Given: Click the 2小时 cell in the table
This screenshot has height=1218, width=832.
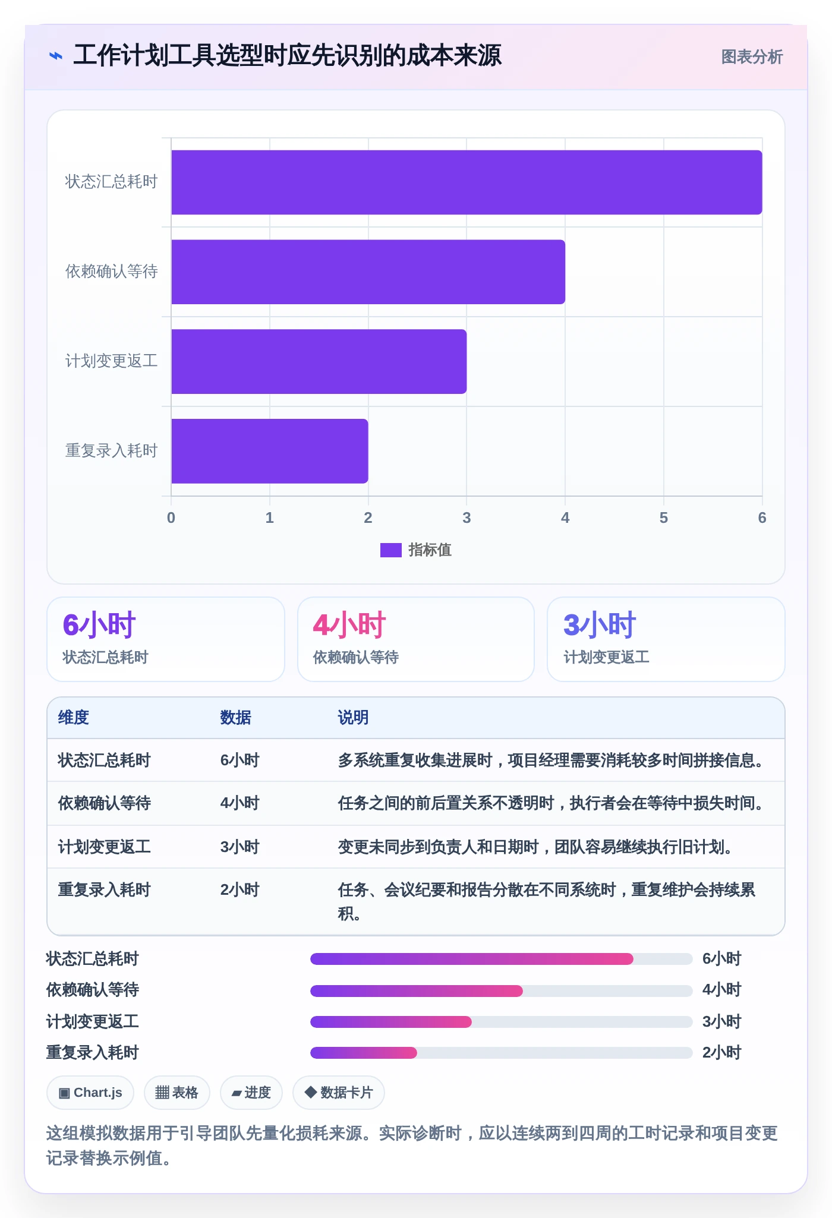Looking at the screenshot, I should coord(240,890).
